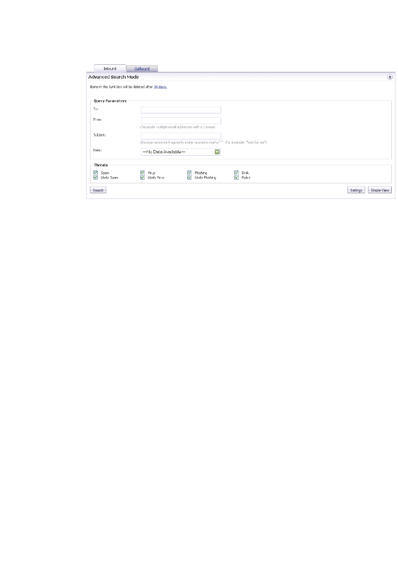Focus the Subject input field
The image size is (398, 576).
[181, 136]
